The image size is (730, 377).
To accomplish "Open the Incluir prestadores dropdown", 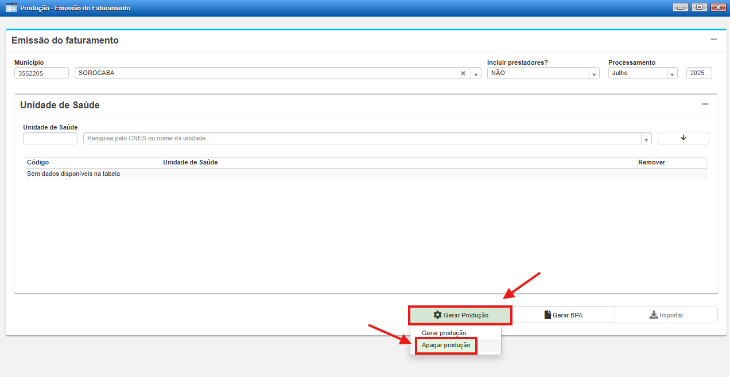I will [594, 74].
